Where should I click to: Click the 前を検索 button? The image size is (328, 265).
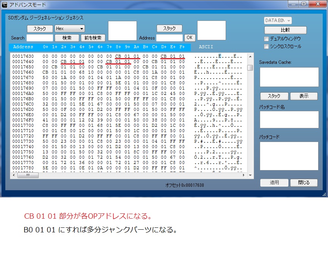93,38
